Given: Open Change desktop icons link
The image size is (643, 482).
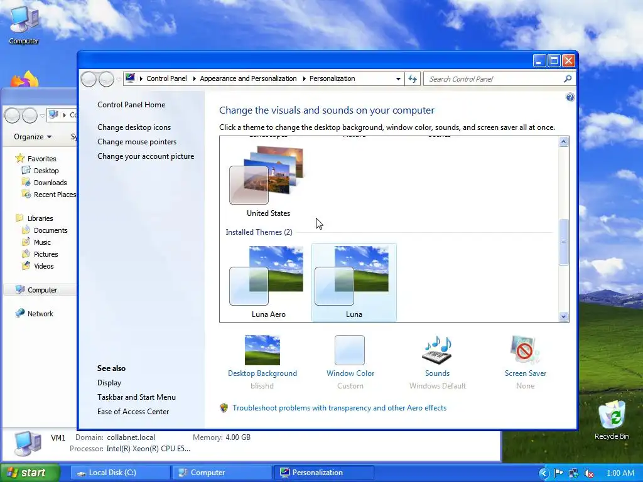Looking at the screenshot, I should pos(134,127).
